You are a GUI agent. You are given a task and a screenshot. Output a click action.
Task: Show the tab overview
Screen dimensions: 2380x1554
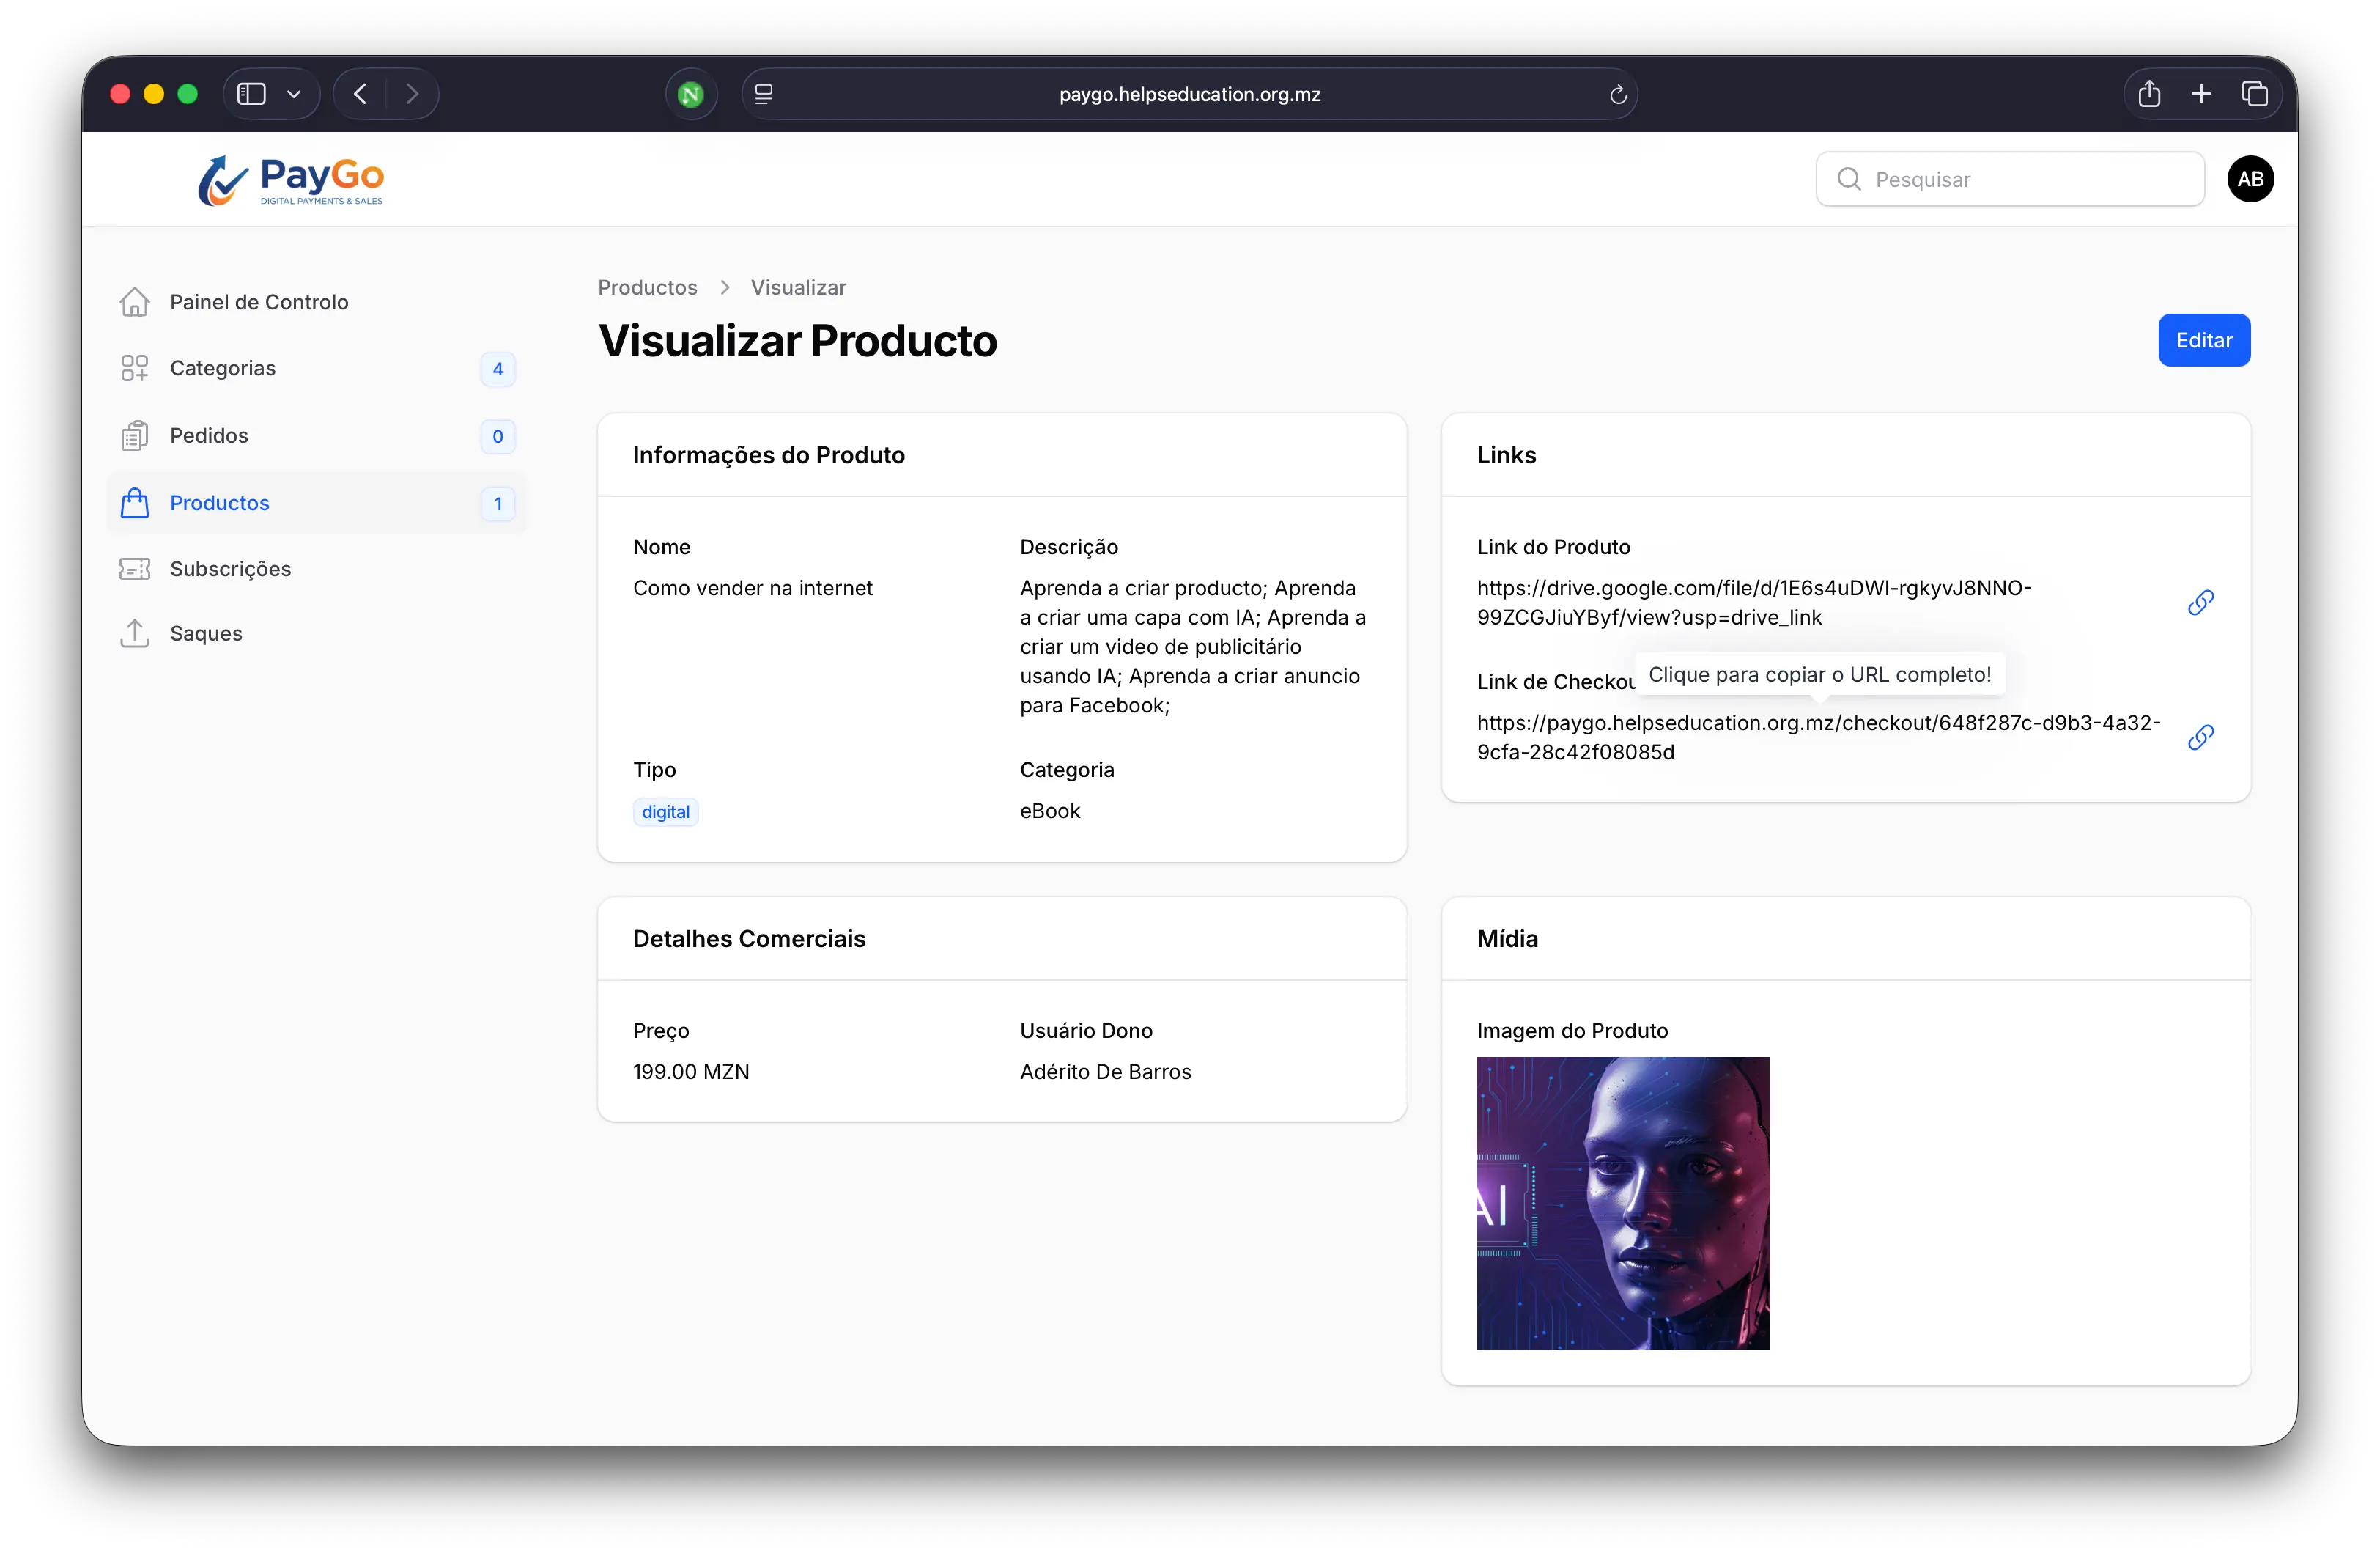click(2254, 94)
